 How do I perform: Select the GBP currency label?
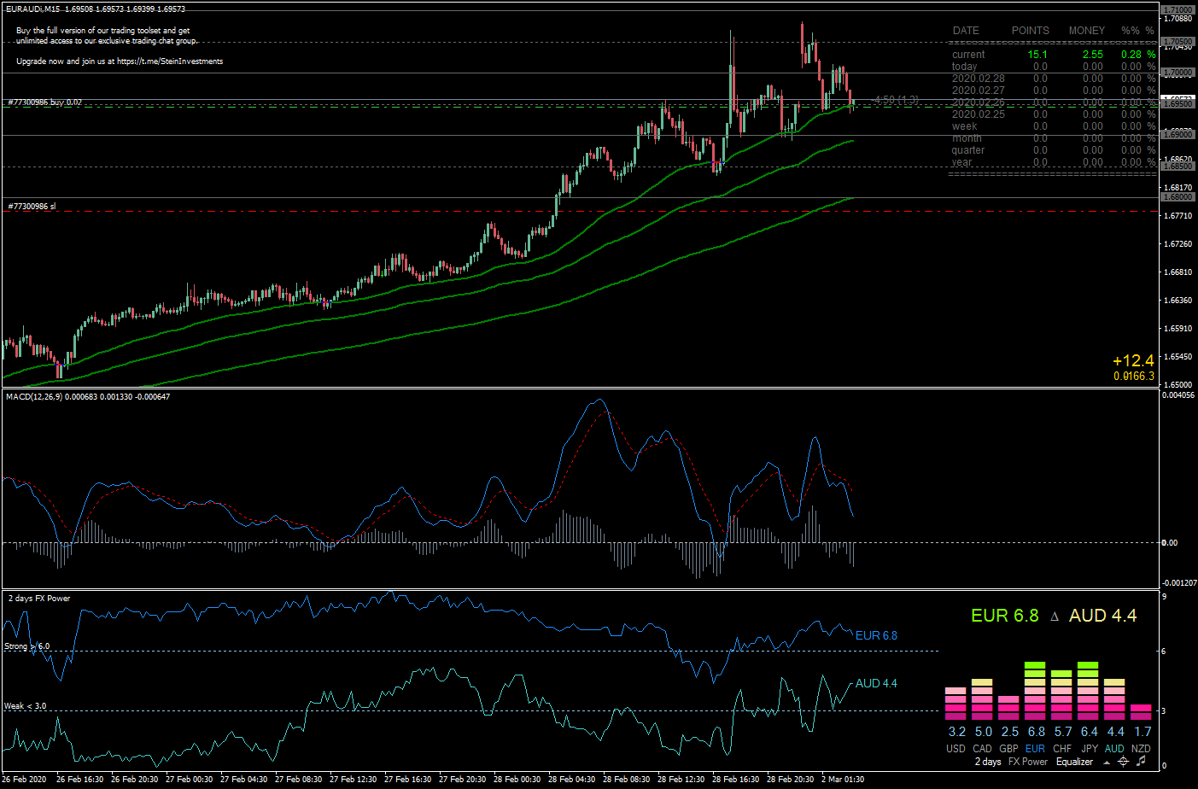(x=1008, y=749)
